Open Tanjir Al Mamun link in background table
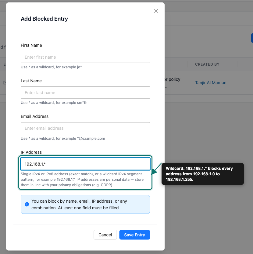The height and width of the screenshot is (254, 253). (x=211, y=83)
